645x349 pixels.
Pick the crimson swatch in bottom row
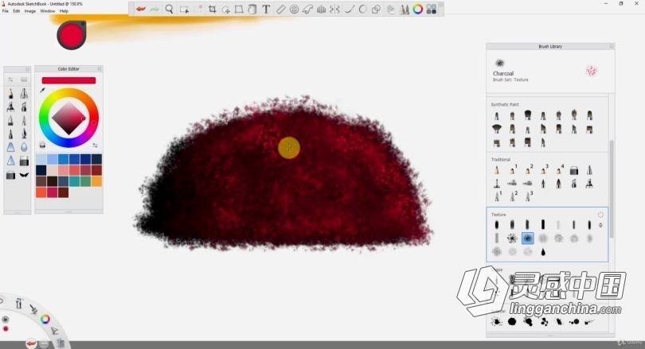53,192
